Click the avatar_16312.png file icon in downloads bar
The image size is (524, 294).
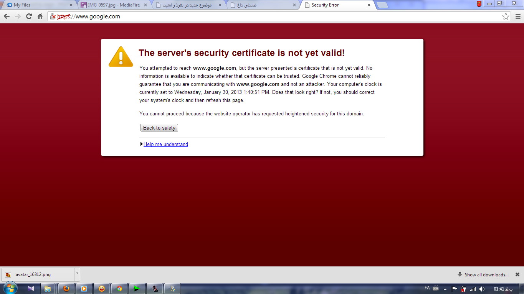click(x=8, y=274)
